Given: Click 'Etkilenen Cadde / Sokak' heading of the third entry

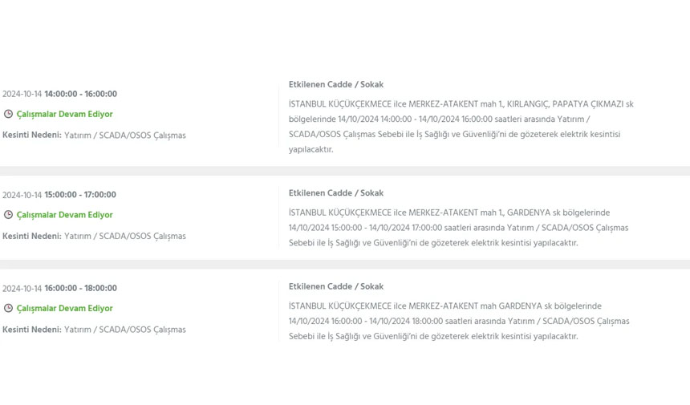Looking at the screenshot, I should coord(335,286).
